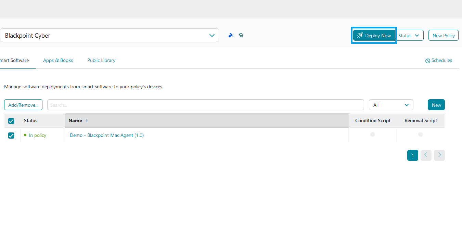Open the Schedules link
Viewport: 462px width, 244px height.
439,61
